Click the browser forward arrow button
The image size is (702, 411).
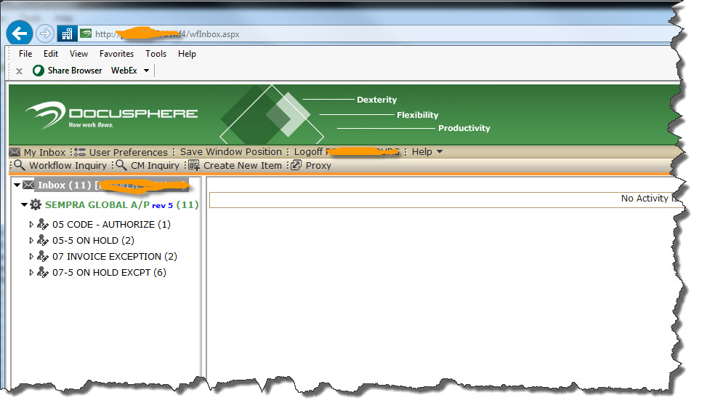[x=45, y=33]
